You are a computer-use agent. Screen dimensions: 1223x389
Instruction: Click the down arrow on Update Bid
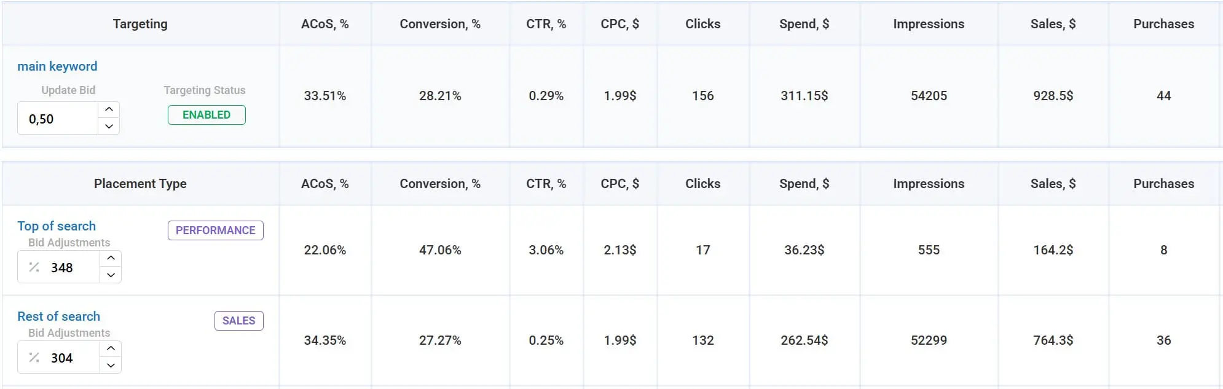109,127
